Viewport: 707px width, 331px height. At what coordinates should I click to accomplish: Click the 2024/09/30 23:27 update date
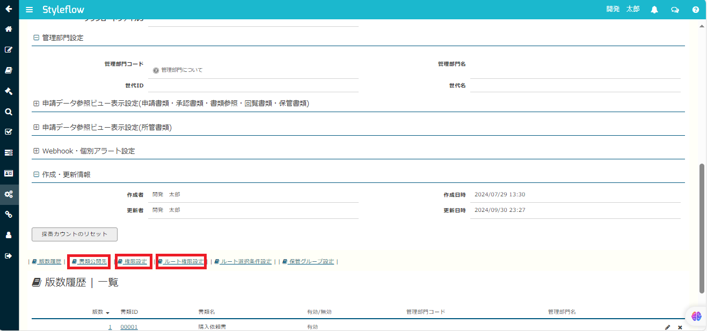tap(500, 210)
